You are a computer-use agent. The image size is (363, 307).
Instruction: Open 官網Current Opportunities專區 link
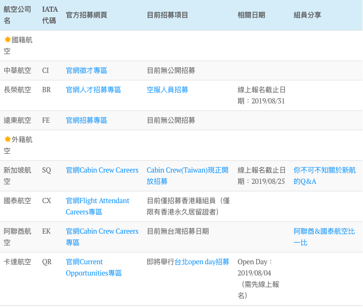pyautogui.click(x=94, y=267)
